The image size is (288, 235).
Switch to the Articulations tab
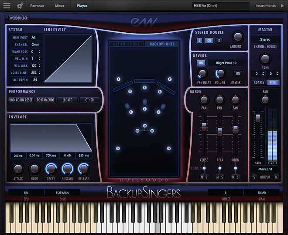(126, 44)
